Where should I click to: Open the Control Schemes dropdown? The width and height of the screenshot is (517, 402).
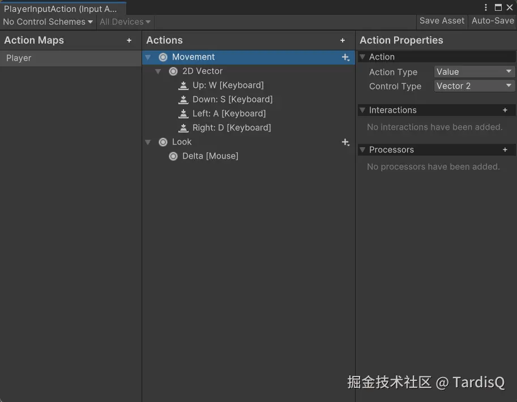pyautogui.click(x=48, y=22)
